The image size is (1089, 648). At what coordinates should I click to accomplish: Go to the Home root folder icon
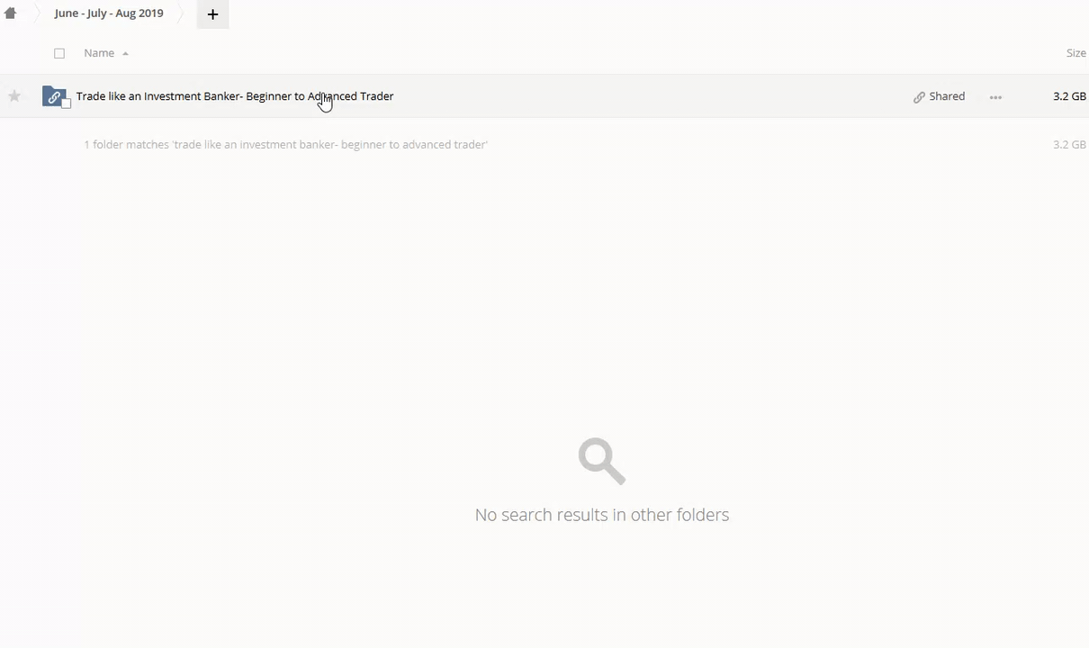click(x=11, y=13)
